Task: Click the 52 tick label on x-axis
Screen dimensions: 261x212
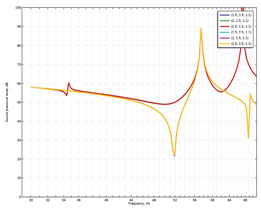Action: click(175, 200)
